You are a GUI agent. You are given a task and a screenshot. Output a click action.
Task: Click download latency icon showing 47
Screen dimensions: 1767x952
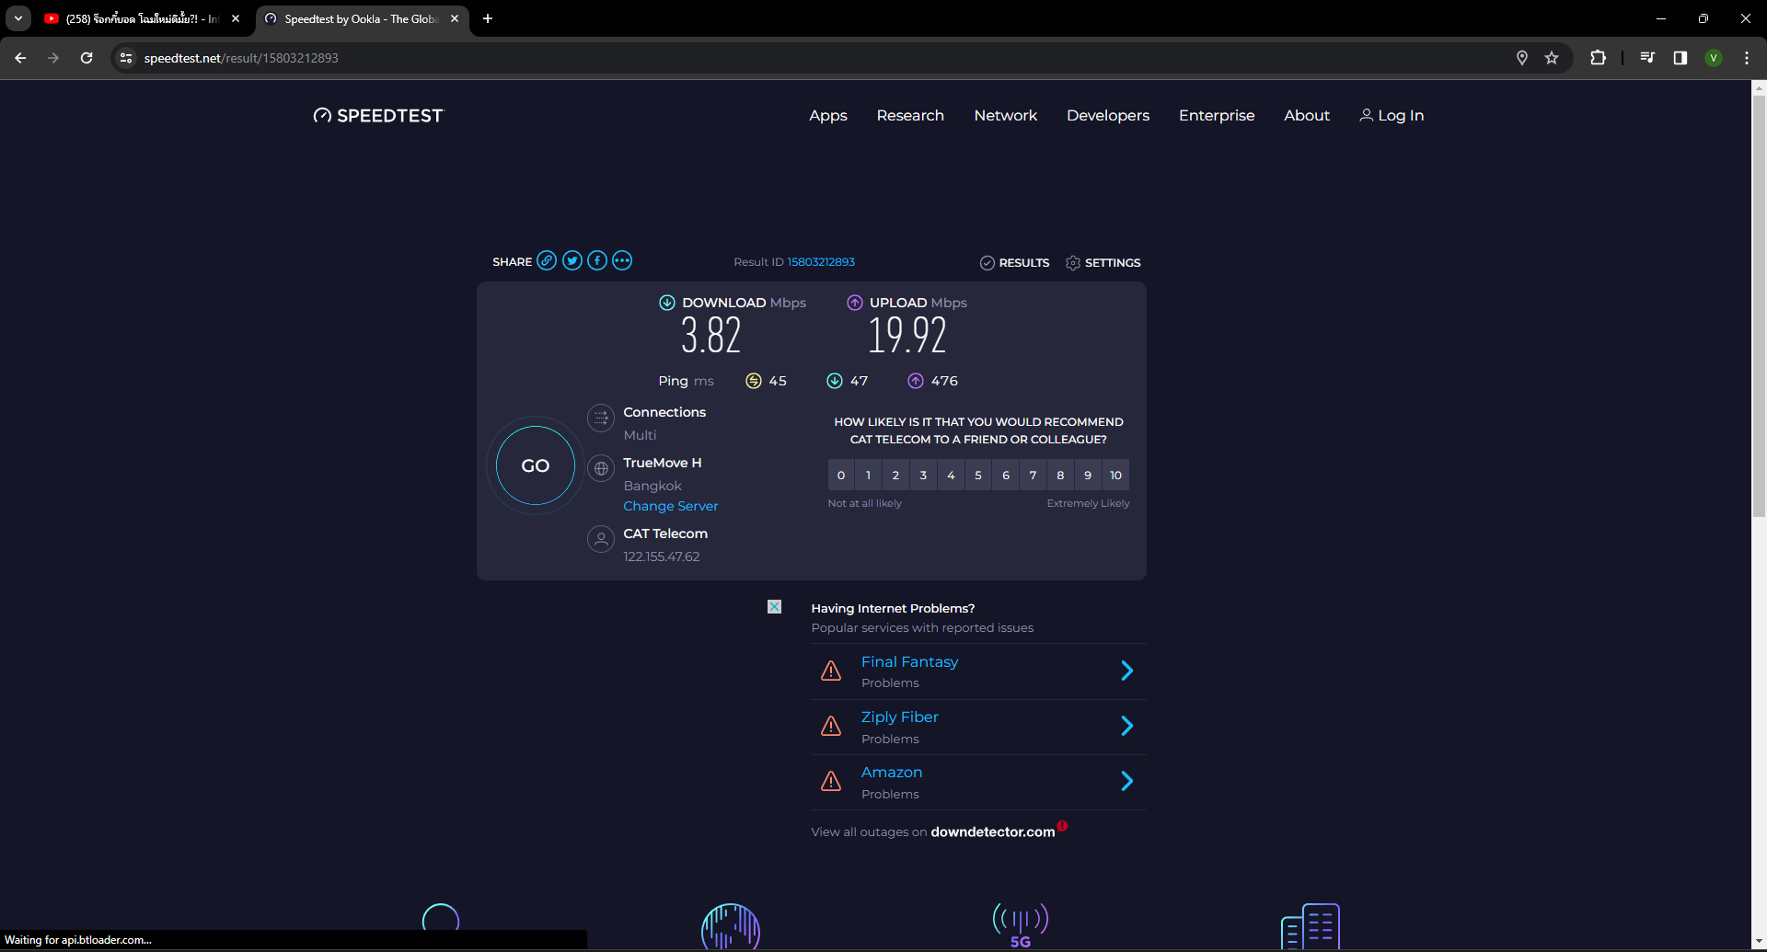pos(835,381)
